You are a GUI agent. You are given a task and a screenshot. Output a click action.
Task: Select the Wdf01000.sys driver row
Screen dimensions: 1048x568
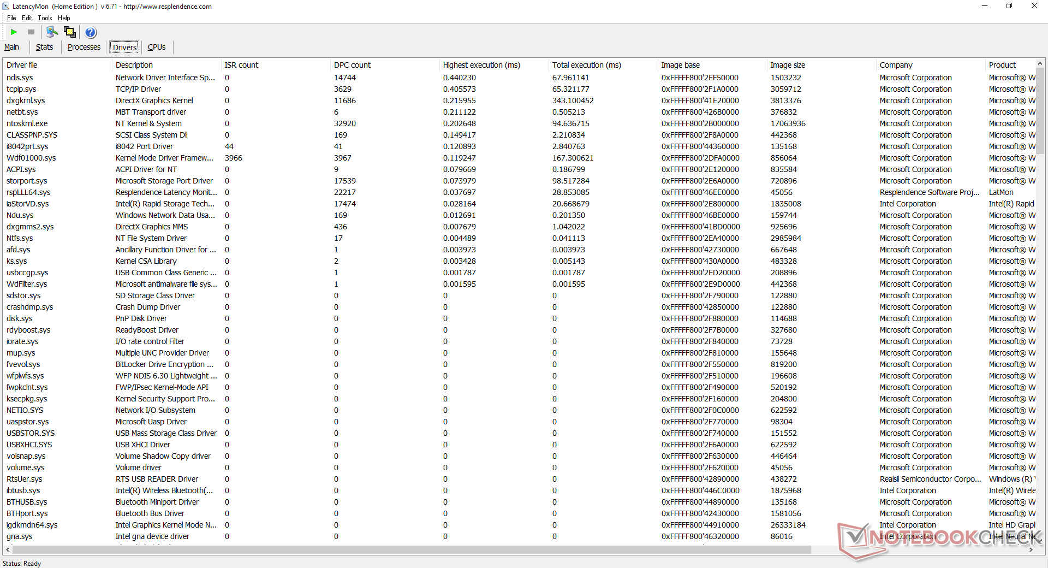(x=519, y=158)
